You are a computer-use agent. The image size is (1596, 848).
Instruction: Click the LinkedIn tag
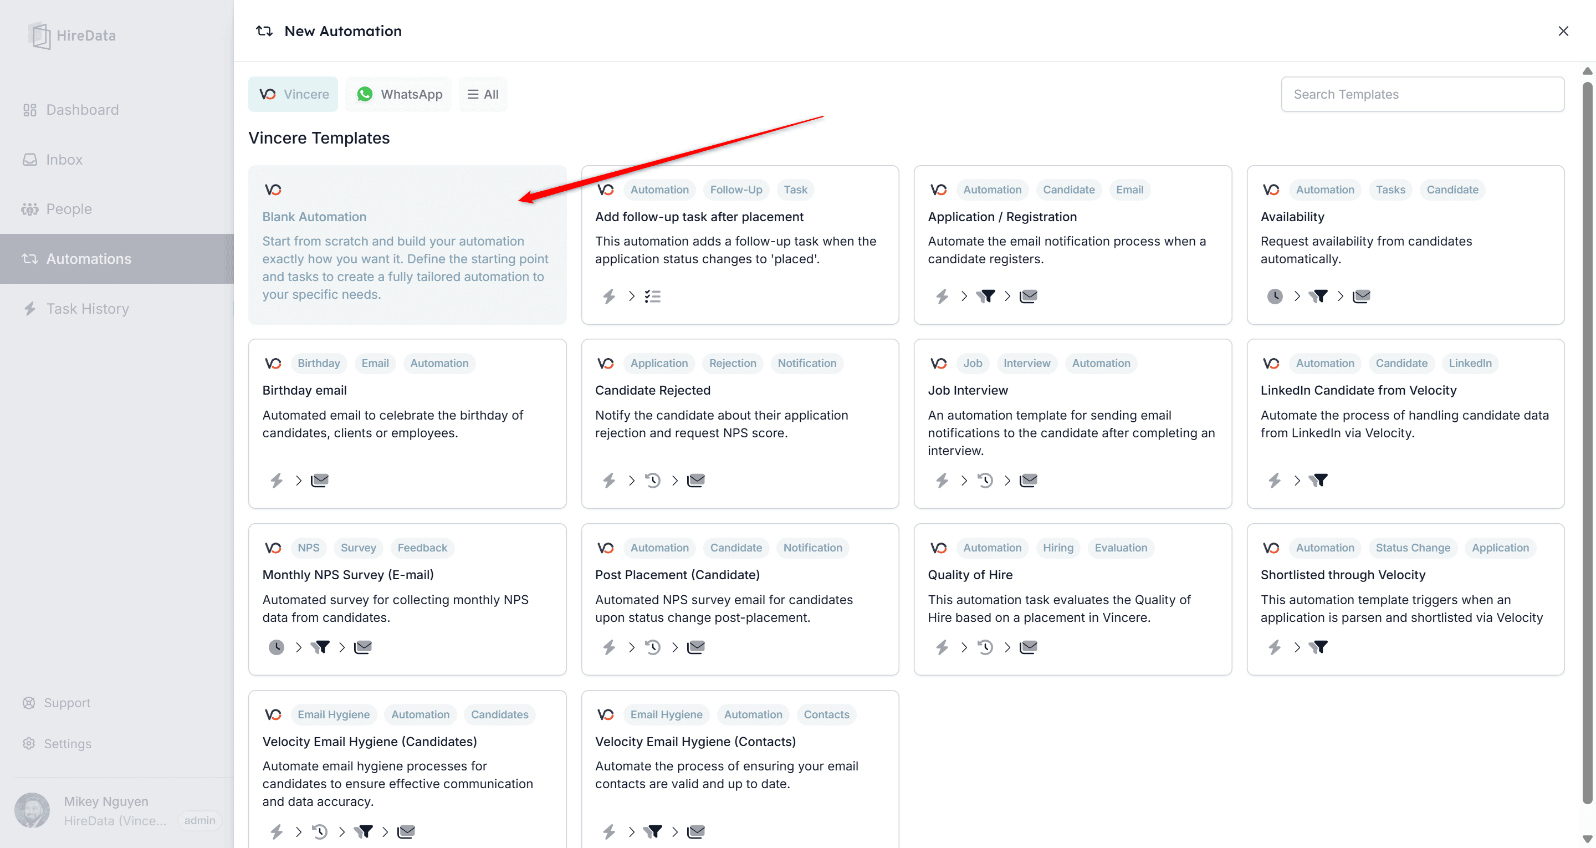click(x=1470, y=363)
